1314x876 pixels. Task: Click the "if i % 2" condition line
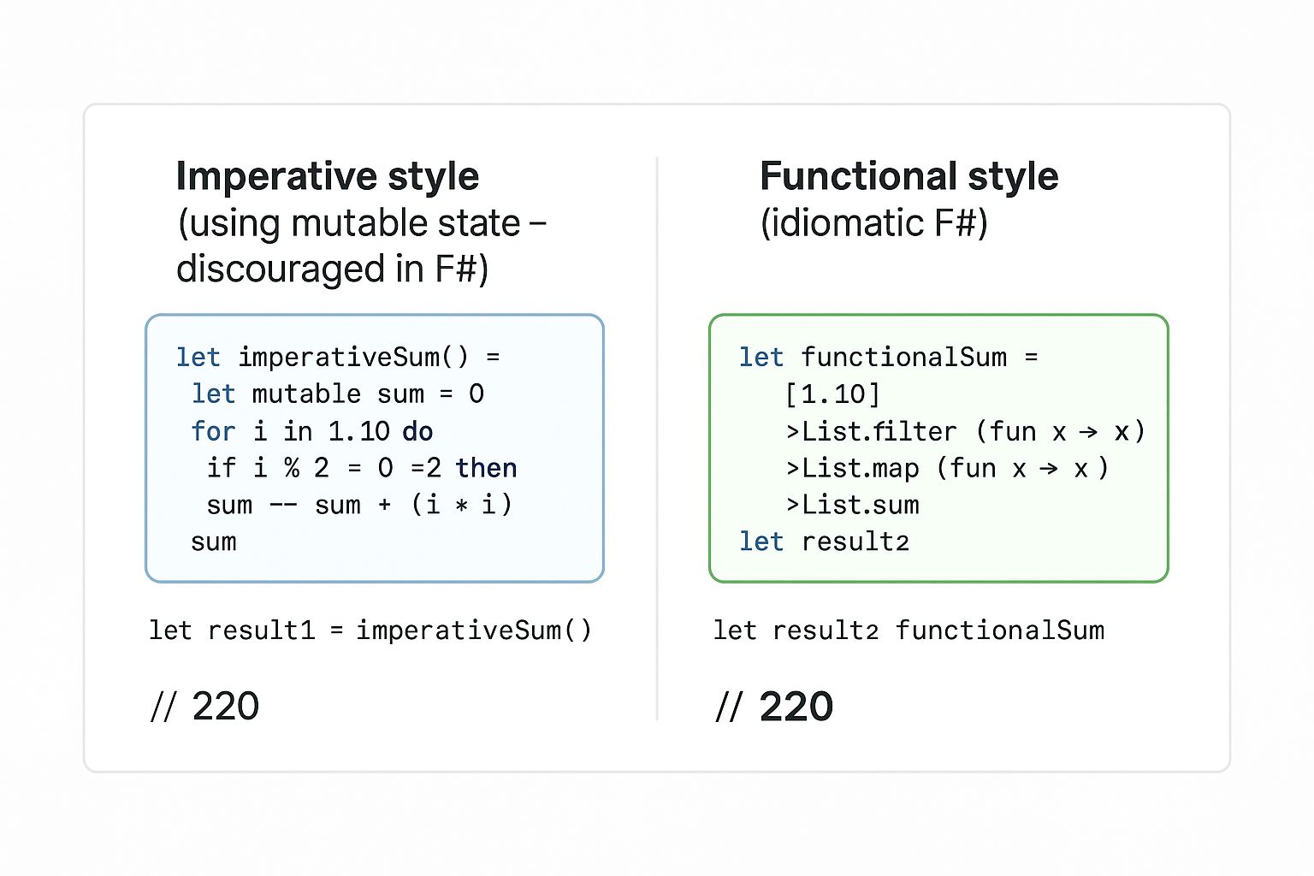pos(361,468)
